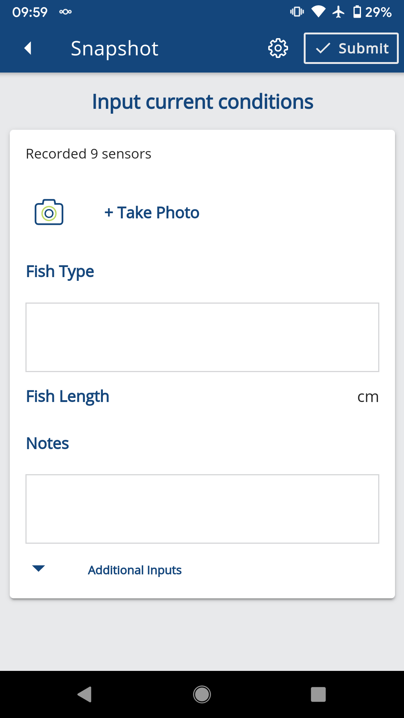Tap the battery indicator icon
404x718 pixels.
357,12
